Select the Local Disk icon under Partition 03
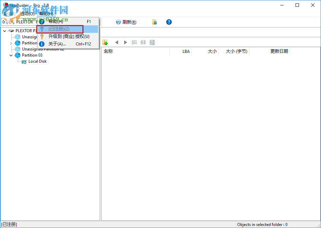Screen dimensions: 321x228 click(x=24, y=61)
